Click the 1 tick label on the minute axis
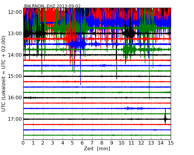The height and width of the screenshot is (155, 194). [x=33, y=143]
